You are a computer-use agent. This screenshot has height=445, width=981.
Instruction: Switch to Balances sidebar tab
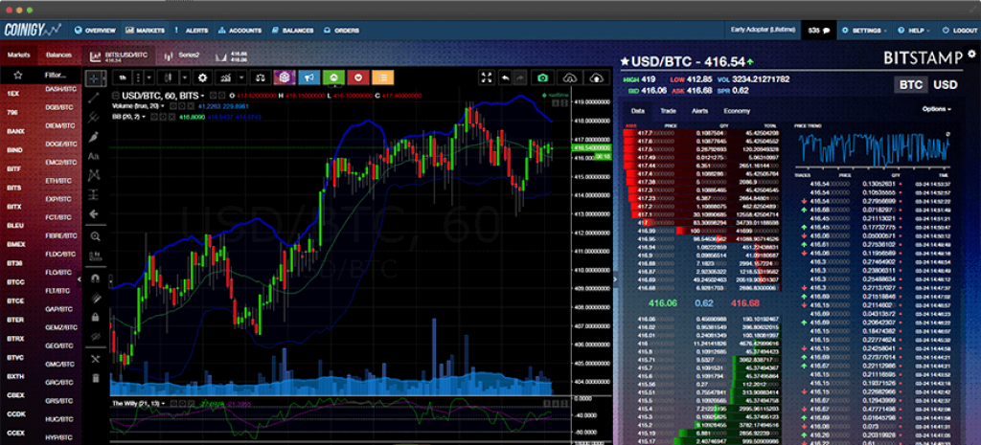(58, 55)
